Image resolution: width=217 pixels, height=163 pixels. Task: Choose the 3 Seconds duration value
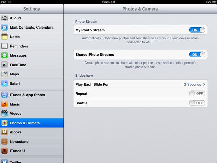[192, 84]
